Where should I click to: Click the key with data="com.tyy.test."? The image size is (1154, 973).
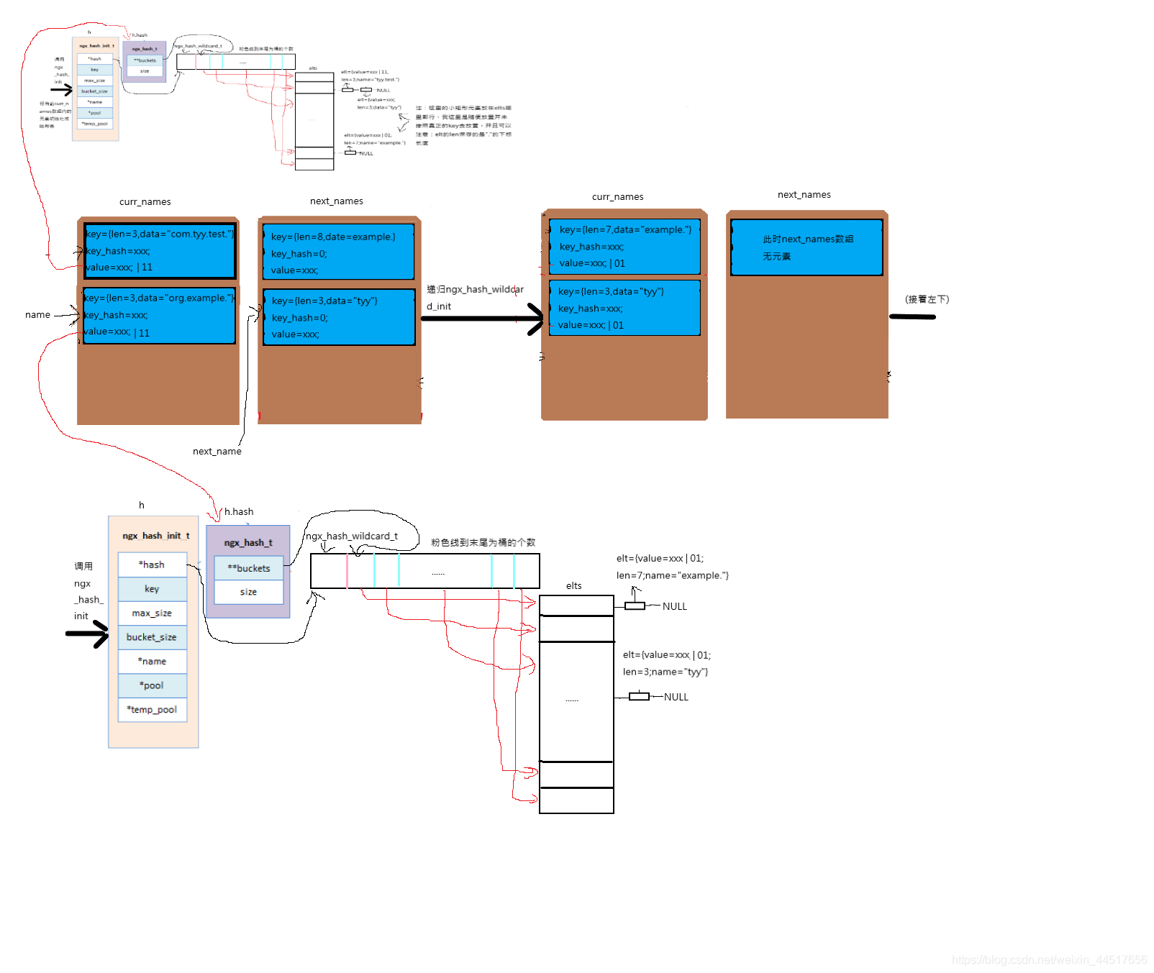[160, 234]
